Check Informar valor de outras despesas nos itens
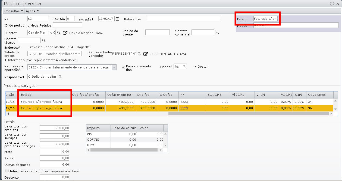 (7, 171)
